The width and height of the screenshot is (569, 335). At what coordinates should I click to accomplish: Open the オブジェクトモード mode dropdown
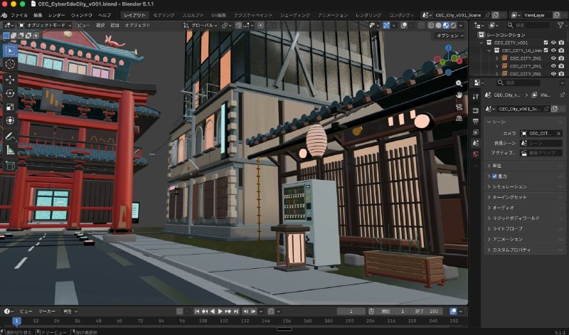tap(46, 26)
